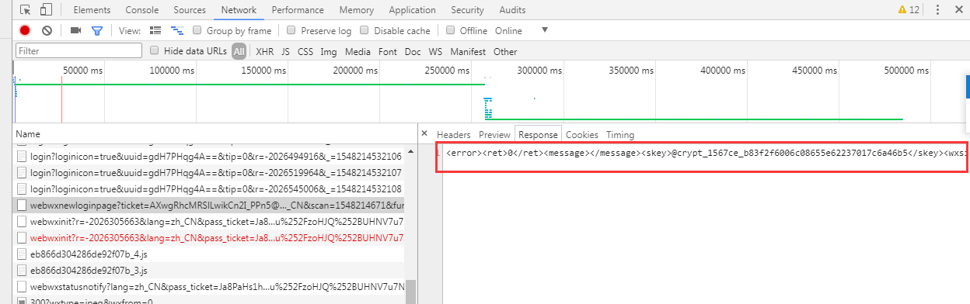Open the Elements panel tab
This screenshot has height=304, width=970.
[x=92, y=10]
